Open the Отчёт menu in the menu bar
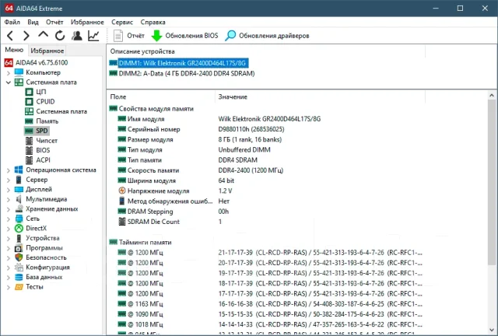This screenshot has width=498, height=336. 54,23
